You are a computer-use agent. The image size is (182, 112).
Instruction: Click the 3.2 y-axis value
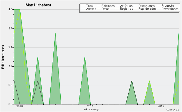tap(10, 28)
